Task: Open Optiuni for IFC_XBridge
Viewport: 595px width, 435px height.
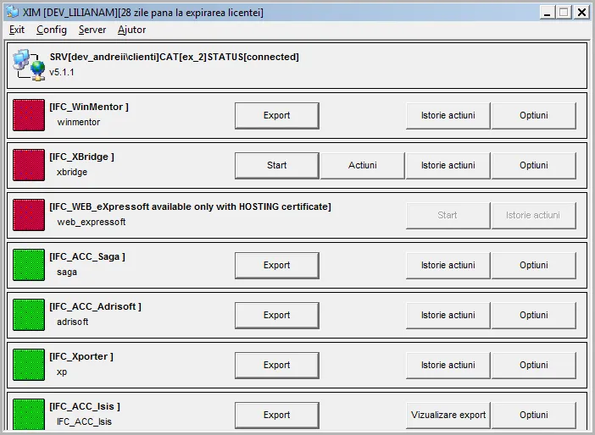Action: pyautogui.click(x=534, y=166)
